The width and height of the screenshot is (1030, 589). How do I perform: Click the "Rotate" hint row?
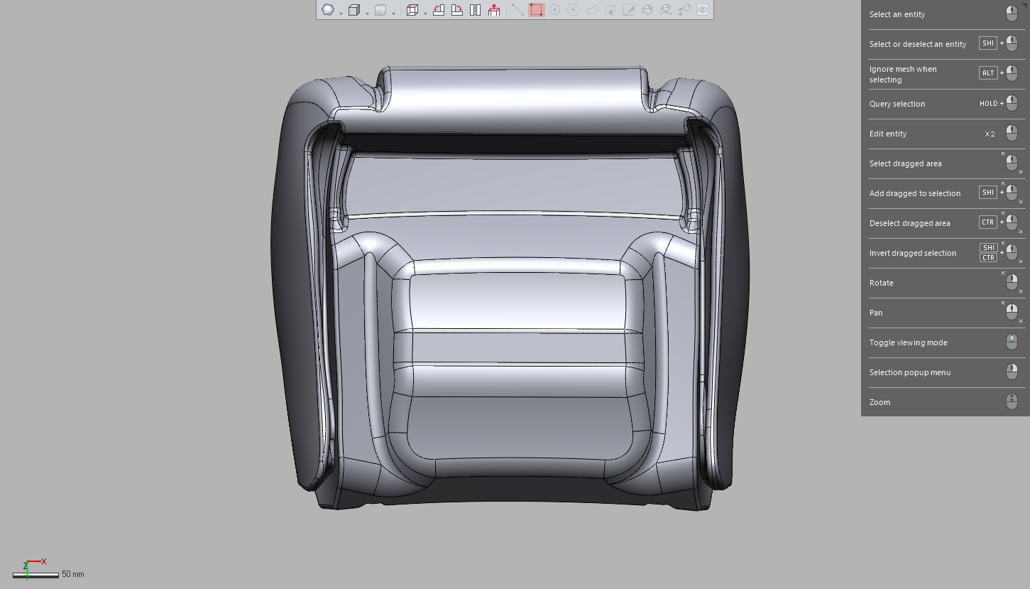click(946, 283)
